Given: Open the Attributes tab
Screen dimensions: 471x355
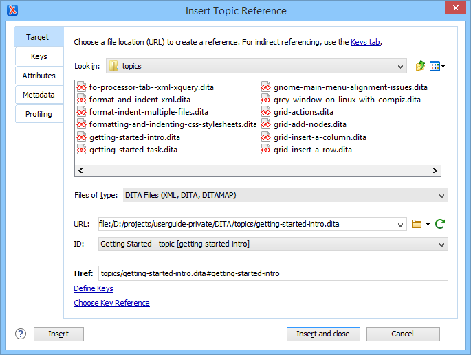Looking at the screenshot, I should pyautogui.click(x=39, y=76).
